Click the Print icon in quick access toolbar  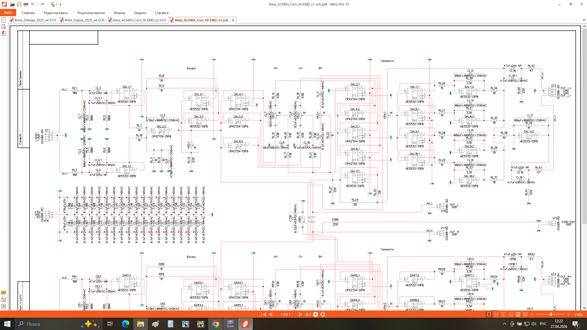point(26,4)
